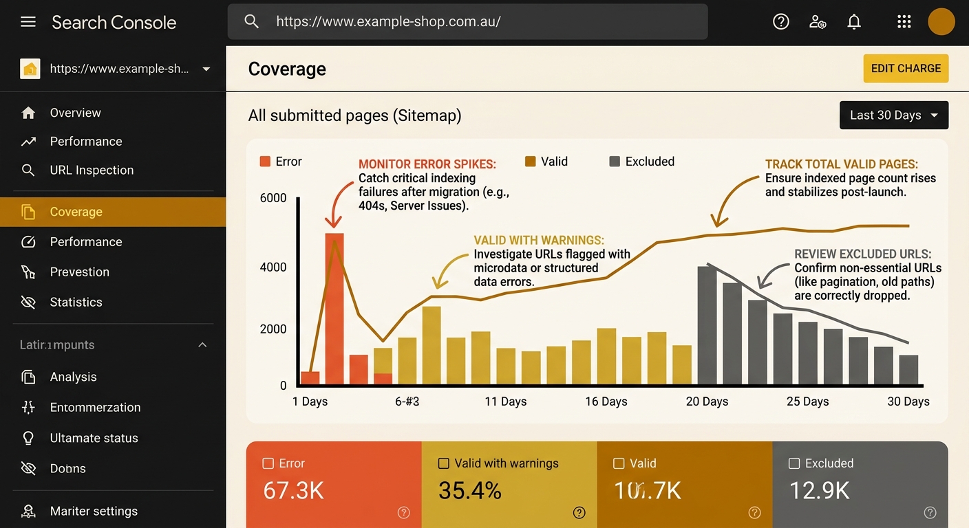Screen dimensions: 969x528
Task: Open the Google apps grid
Action: click(904, 21)
